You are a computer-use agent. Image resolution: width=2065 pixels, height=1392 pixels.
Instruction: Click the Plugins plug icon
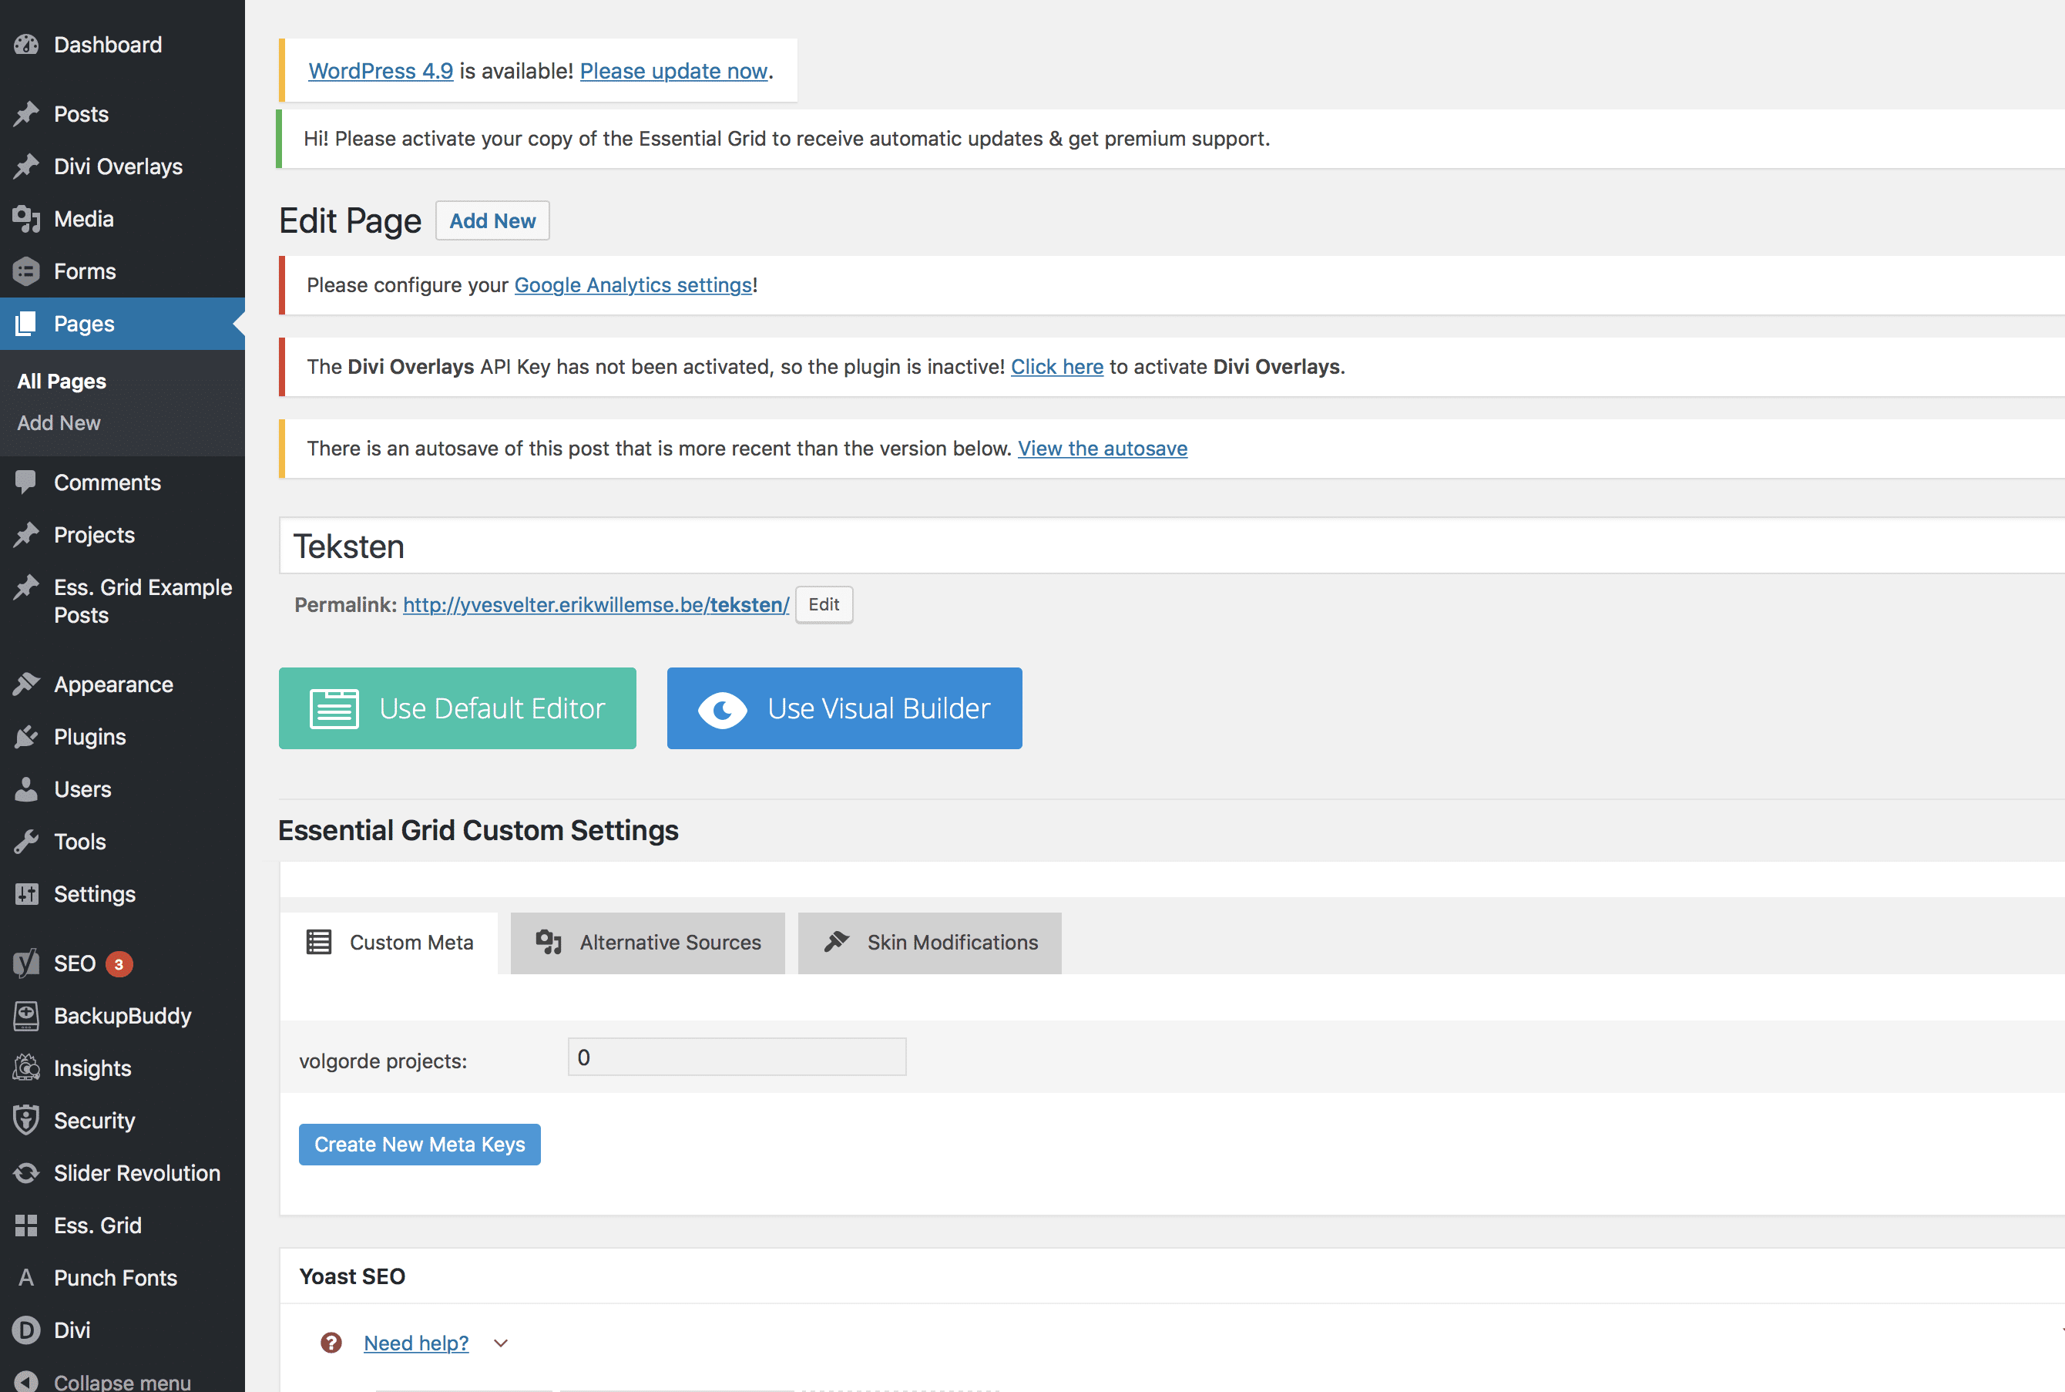pos(27,737)
